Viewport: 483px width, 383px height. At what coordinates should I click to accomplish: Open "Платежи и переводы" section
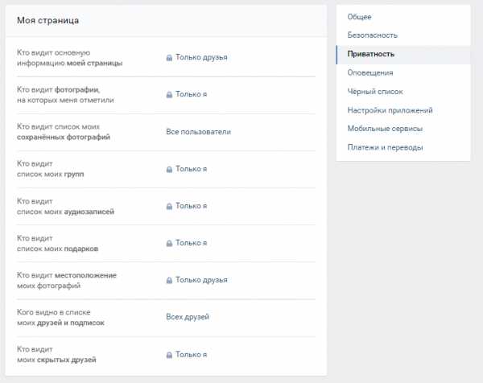(385, 147)
